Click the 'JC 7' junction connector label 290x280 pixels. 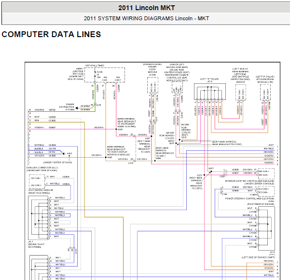(30, 241)
